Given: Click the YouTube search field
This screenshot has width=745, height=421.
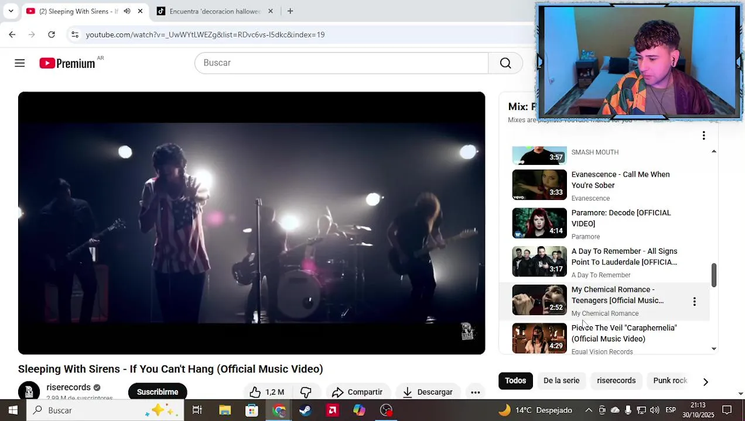Looking at the screenshot, I should [341, 63].
